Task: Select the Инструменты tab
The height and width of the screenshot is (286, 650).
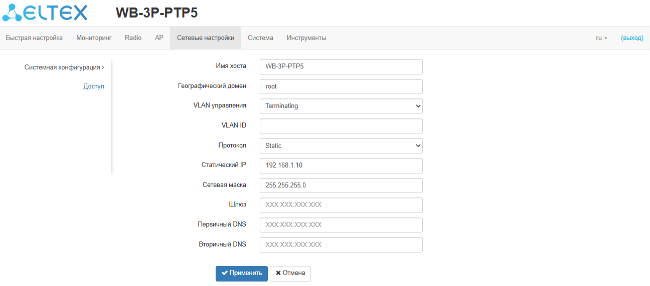Action: tap(306, 38)
